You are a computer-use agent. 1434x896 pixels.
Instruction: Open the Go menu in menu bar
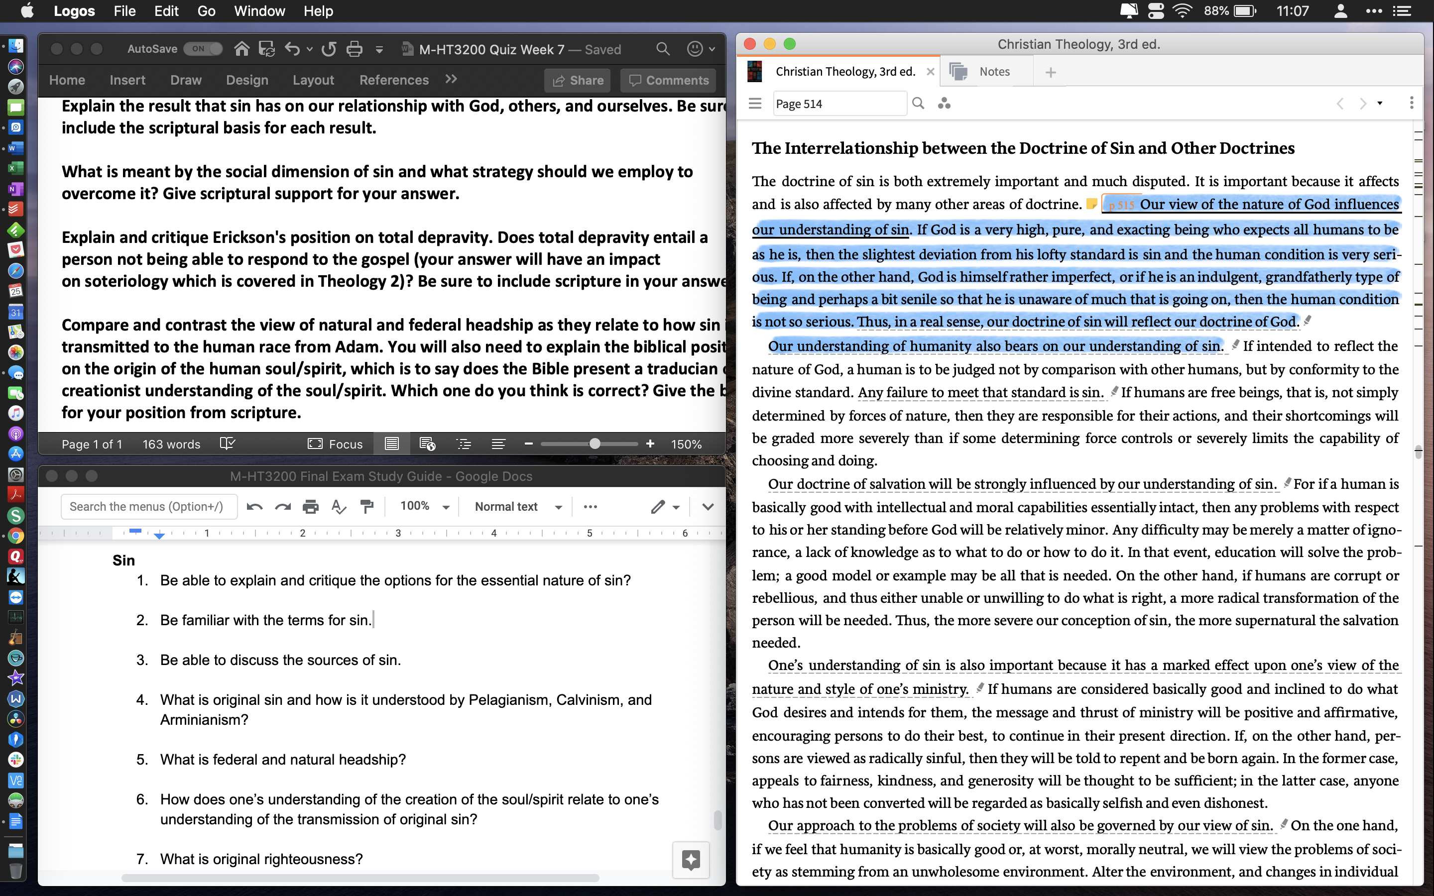206,11
